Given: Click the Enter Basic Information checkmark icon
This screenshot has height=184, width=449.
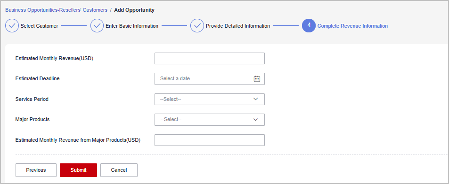Looking at the screenshot, I should point(97,26).
